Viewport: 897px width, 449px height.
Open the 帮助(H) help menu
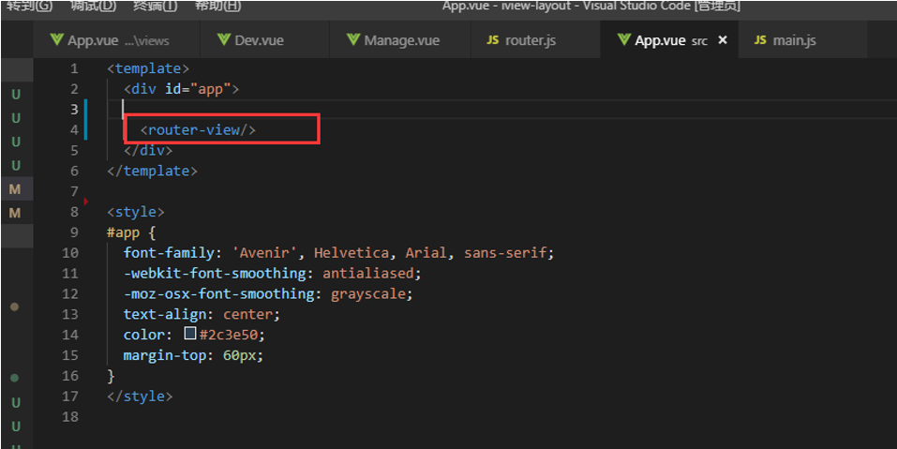[217, 7]
